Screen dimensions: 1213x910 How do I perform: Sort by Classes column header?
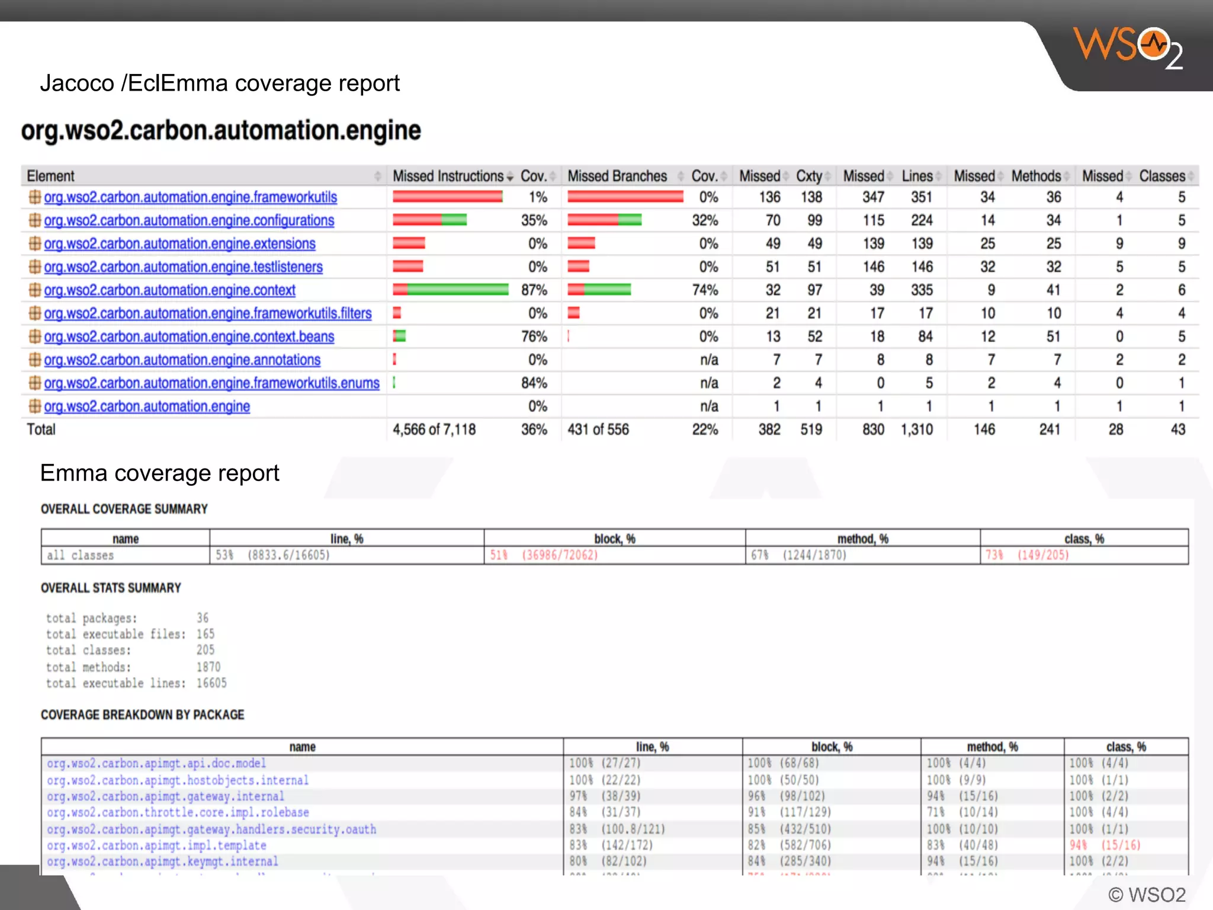[x=1166, y=176]
